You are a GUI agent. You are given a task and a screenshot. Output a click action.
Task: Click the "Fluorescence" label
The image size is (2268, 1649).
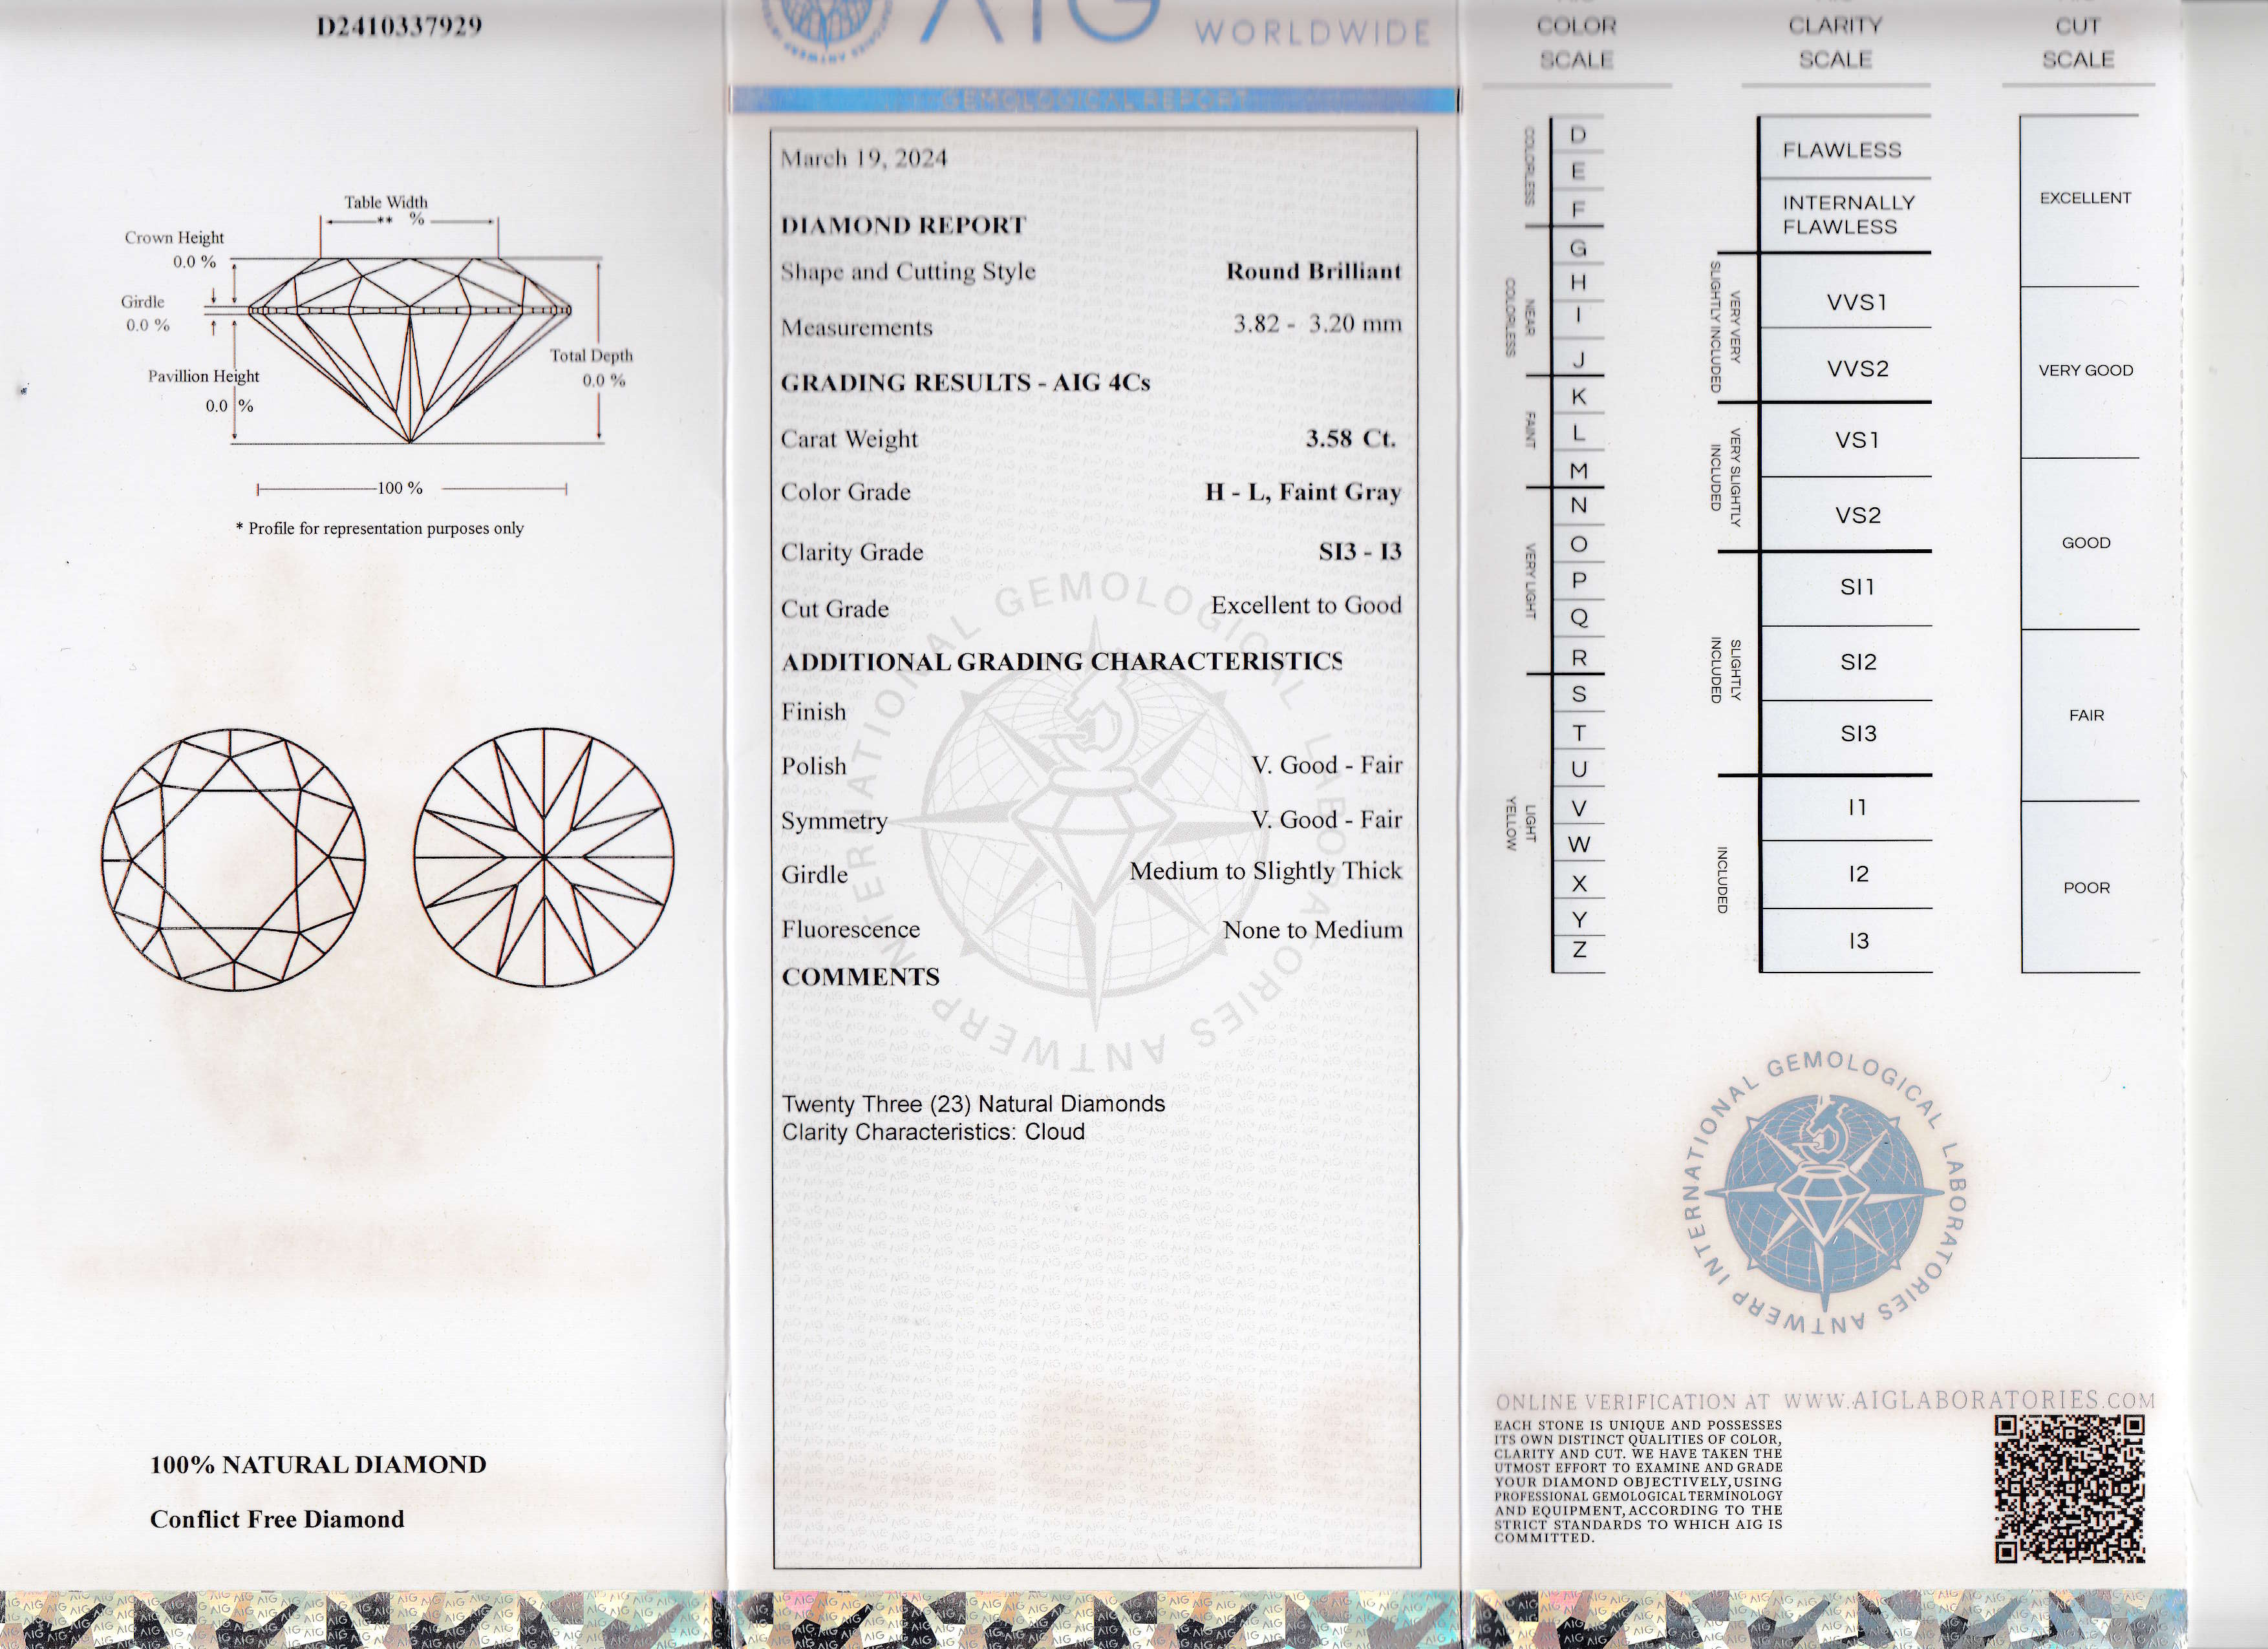(x=850, y=929)
